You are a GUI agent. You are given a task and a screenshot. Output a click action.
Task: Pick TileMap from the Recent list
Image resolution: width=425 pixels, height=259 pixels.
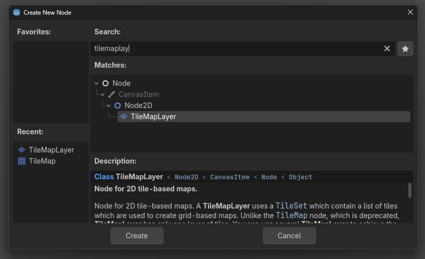(x=42, y=161)
